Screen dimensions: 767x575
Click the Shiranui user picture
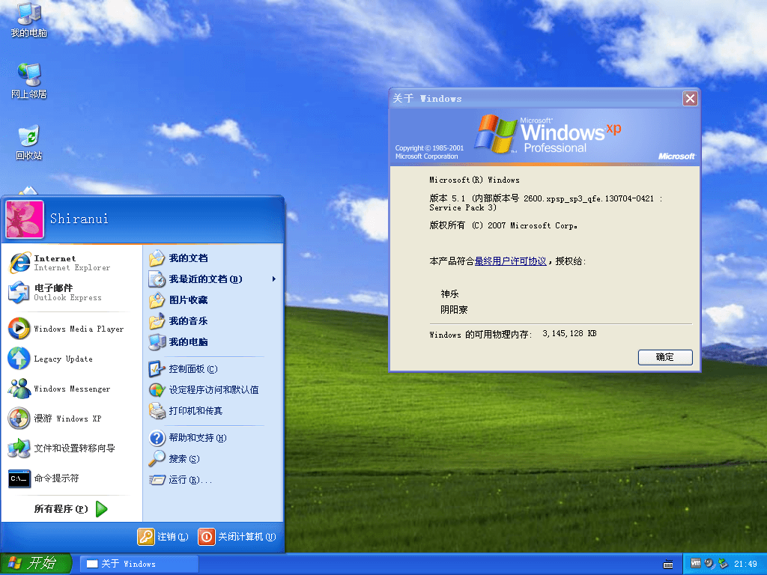click(x=25, y=219)
